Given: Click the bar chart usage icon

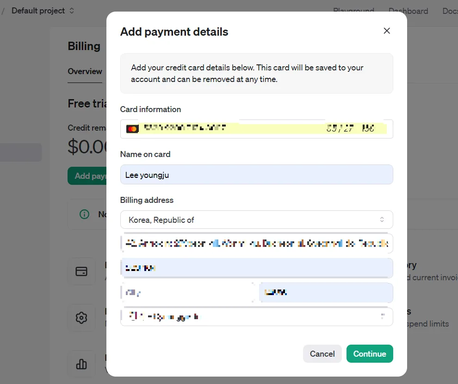Looking at the screenshot, I should click(81, 364).
